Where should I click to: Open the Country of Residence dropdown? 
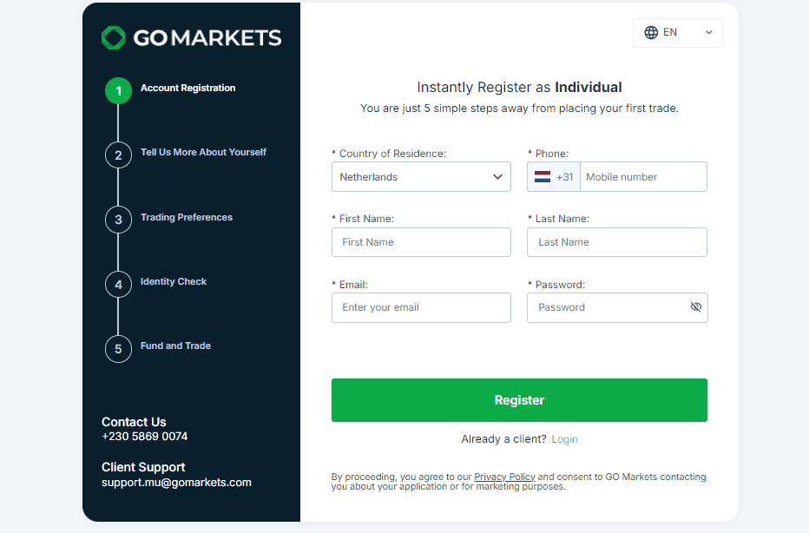pos(421,176)
